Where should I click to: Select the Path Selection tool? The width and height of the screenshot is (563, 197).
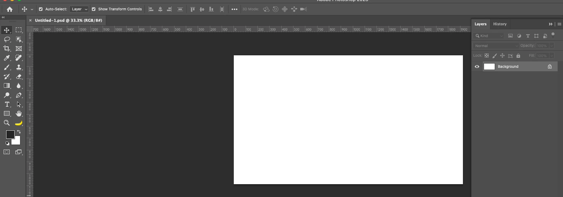[19, 104]
